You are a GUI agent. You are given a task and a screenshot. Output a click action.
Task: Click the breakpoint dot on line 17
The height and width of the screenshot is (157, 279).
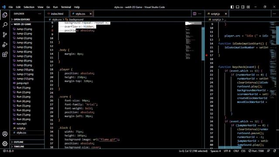pyautogui.click(x=206, y=55)
